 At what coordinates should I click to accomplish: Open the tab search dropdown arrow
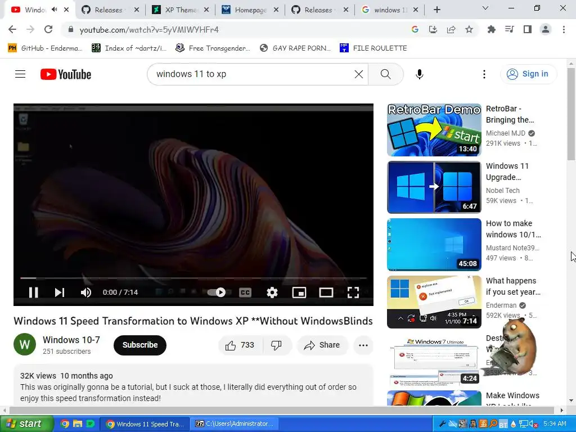[x=485, y=8]
